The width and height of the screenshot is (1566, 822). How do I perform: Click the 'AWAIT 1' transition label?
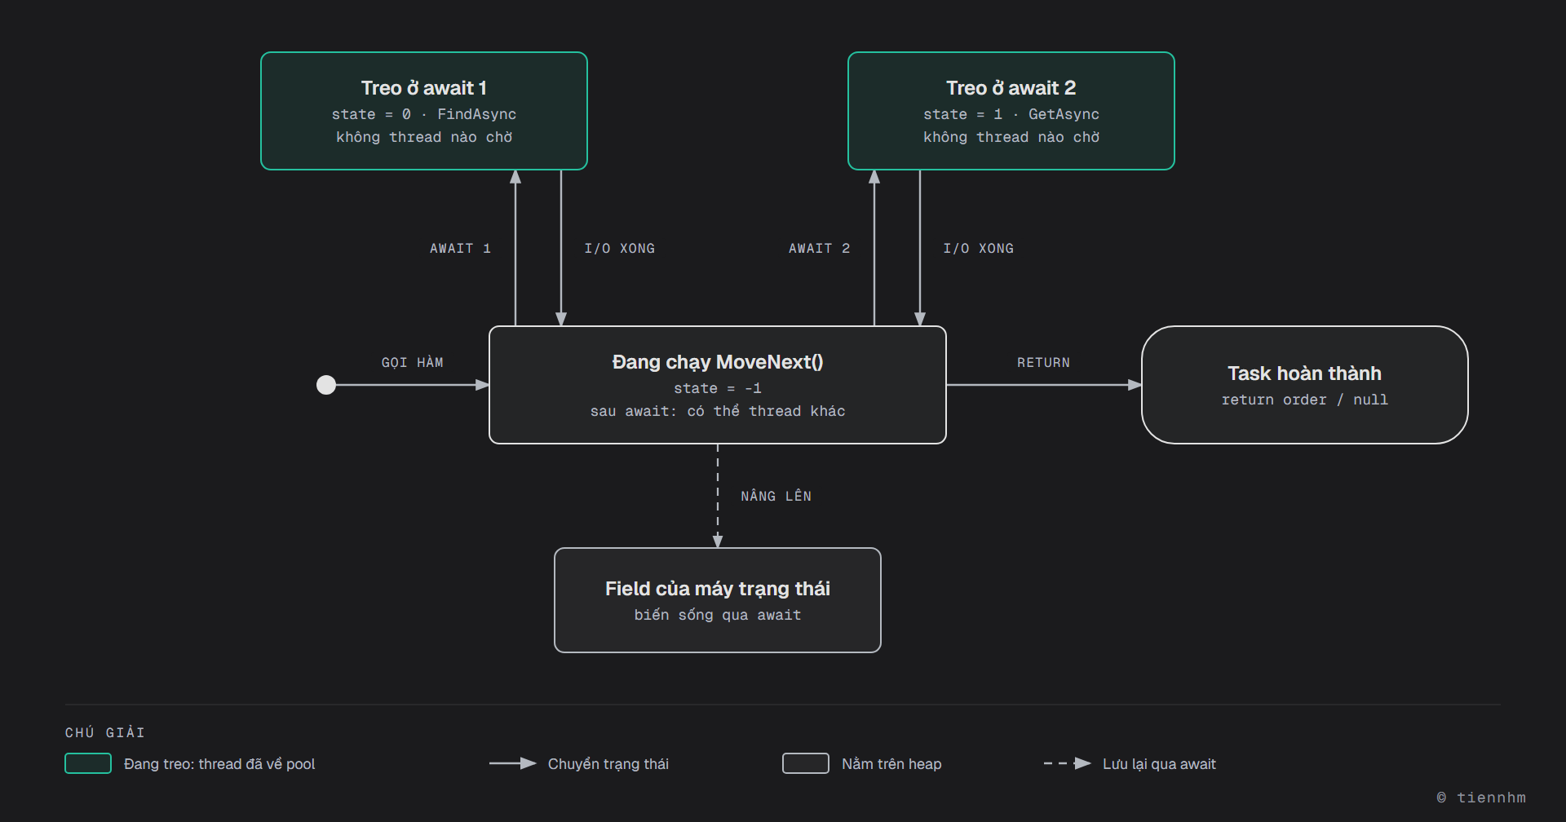pos(461,248)
